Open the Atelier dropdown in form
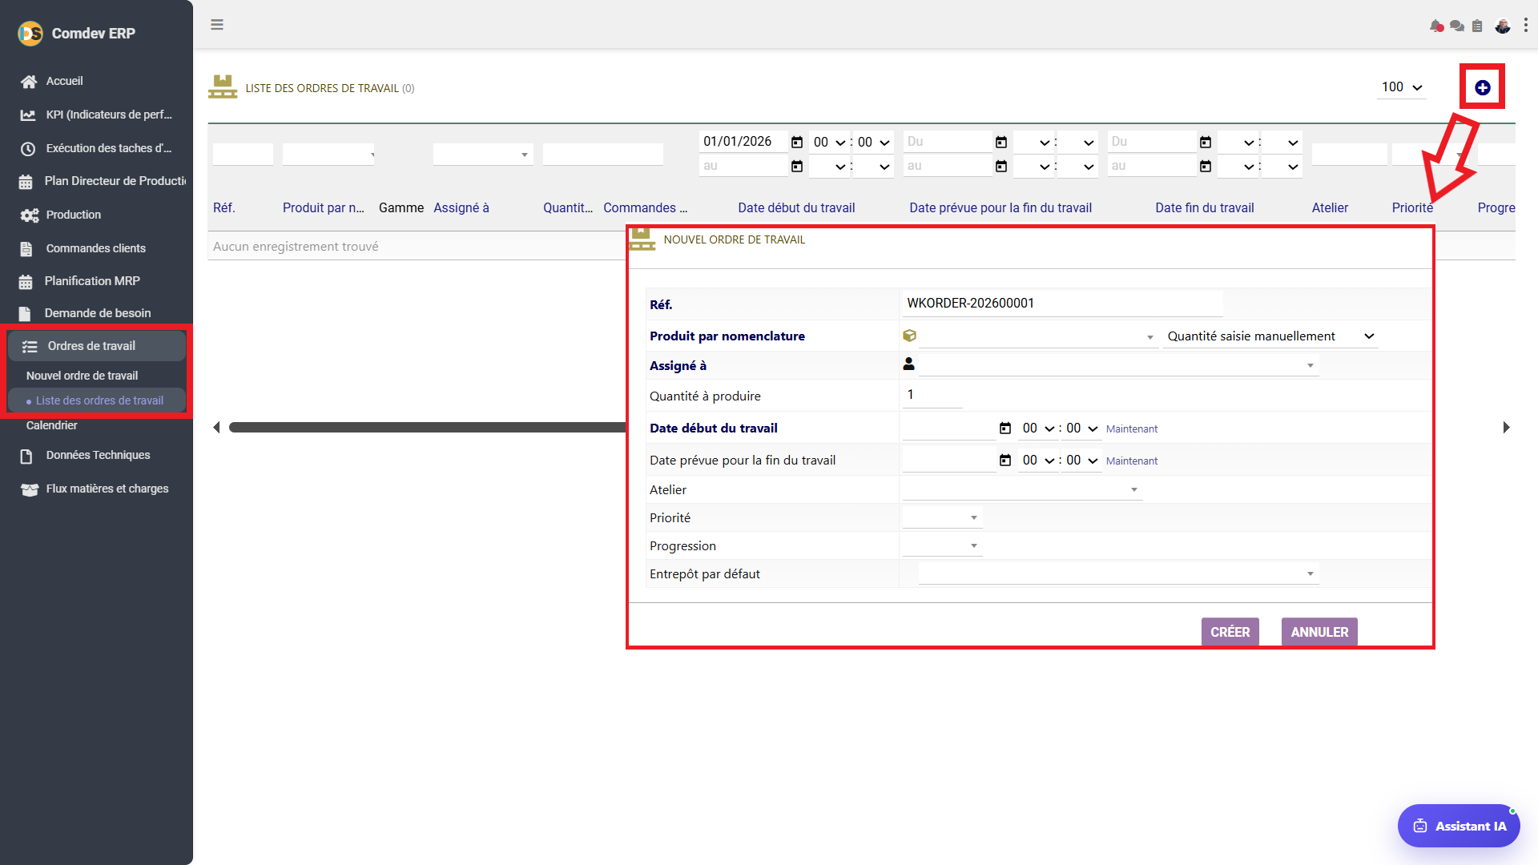This screenshot has height=865, width=1538. (1022, 489)
